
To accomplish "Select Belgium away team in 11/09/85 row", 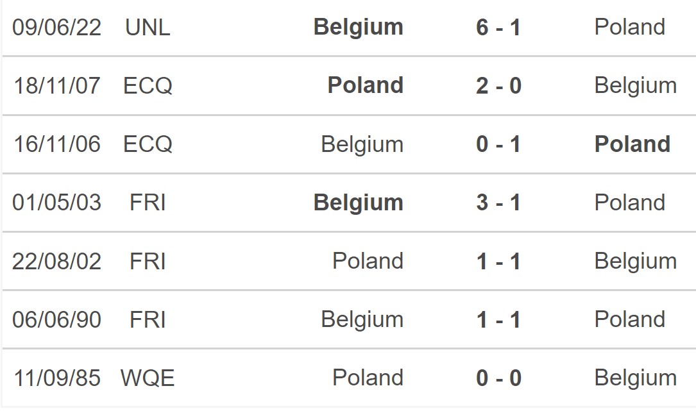I will click(636, 378).
